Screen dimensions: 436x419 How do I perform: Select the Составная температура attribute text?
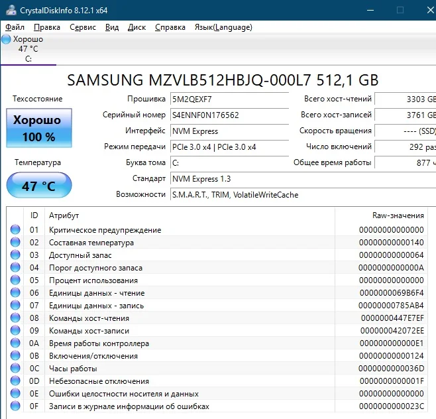[x=91, y=243]
